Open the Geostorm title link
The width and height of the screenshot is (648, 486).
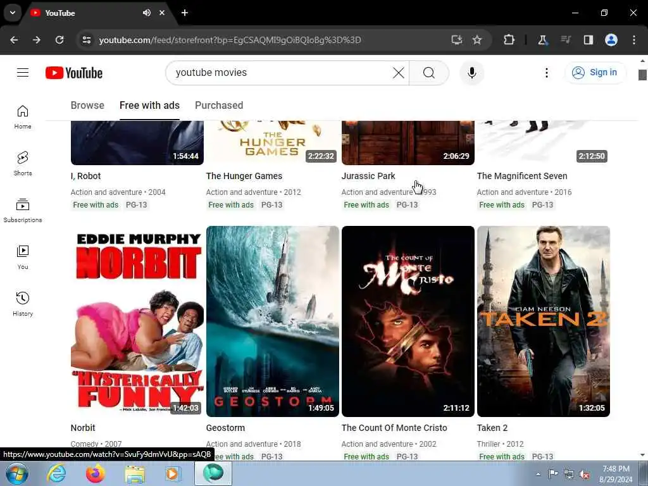pos(225,428)
